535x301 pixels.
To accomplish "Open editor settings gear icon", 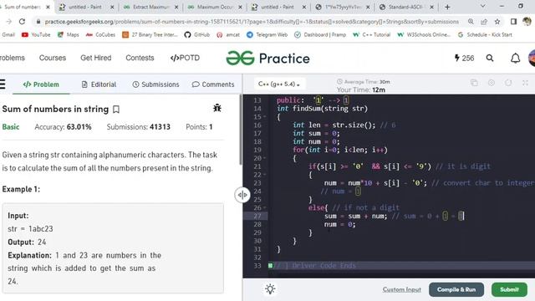I will pos(492,83).
